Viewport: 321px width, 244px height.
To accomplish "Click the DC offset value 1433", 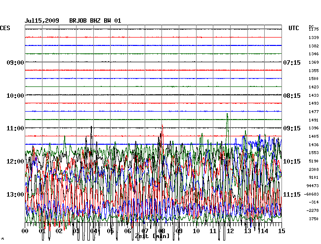I will coord(314,95).
